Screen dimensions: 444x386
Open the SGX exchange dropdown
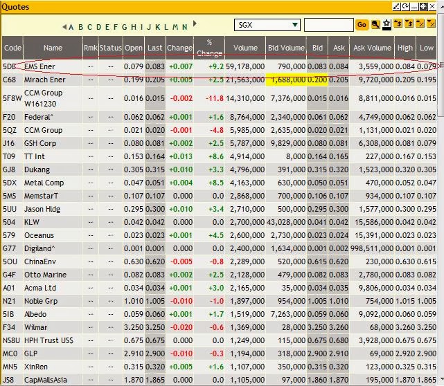(x=267, y=25)
